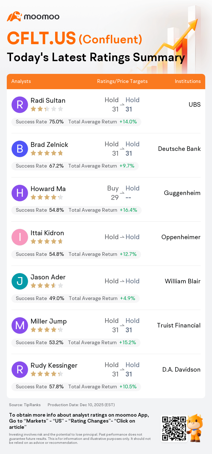This screenshot has width=212, height=454.
Task: Open Guggenheim institution name
Action: pos(182,193)
